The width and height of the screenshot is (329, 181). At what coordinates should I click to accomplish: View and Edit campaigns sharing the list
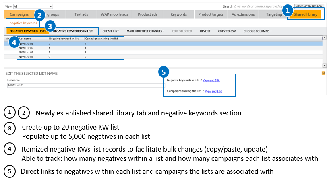(213, 91)
